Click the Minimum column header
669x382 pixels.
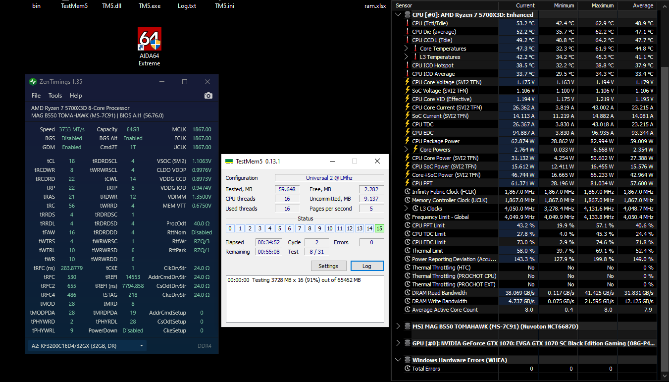[558, 5]
